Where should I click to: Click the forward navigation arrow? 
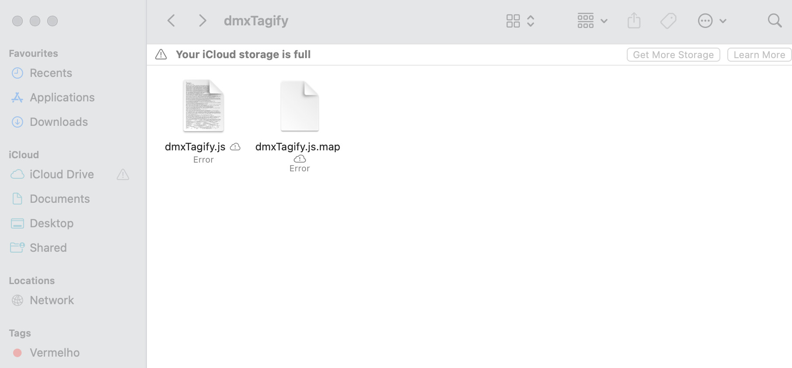point(202,21)
